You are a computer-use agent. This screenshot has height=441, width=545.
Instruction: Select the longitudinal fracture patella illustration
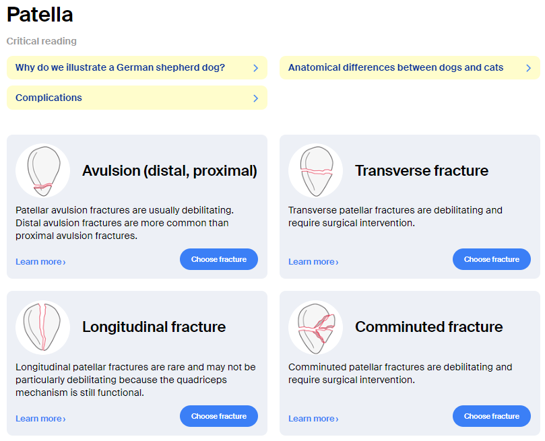point(42,327)
